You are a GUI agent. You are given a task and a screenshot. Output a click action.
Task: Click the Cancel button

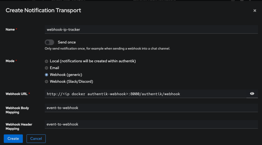[x=36, y=139]
